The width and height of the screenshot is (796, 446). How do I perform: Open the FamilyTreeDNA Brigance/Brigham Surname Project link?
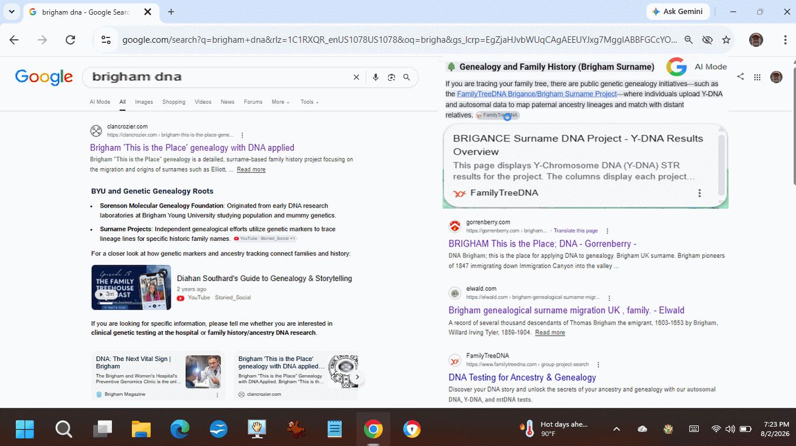pos(537,94)
